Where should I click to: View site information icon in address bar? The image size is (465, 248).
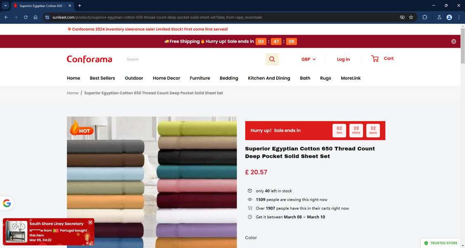47,17
